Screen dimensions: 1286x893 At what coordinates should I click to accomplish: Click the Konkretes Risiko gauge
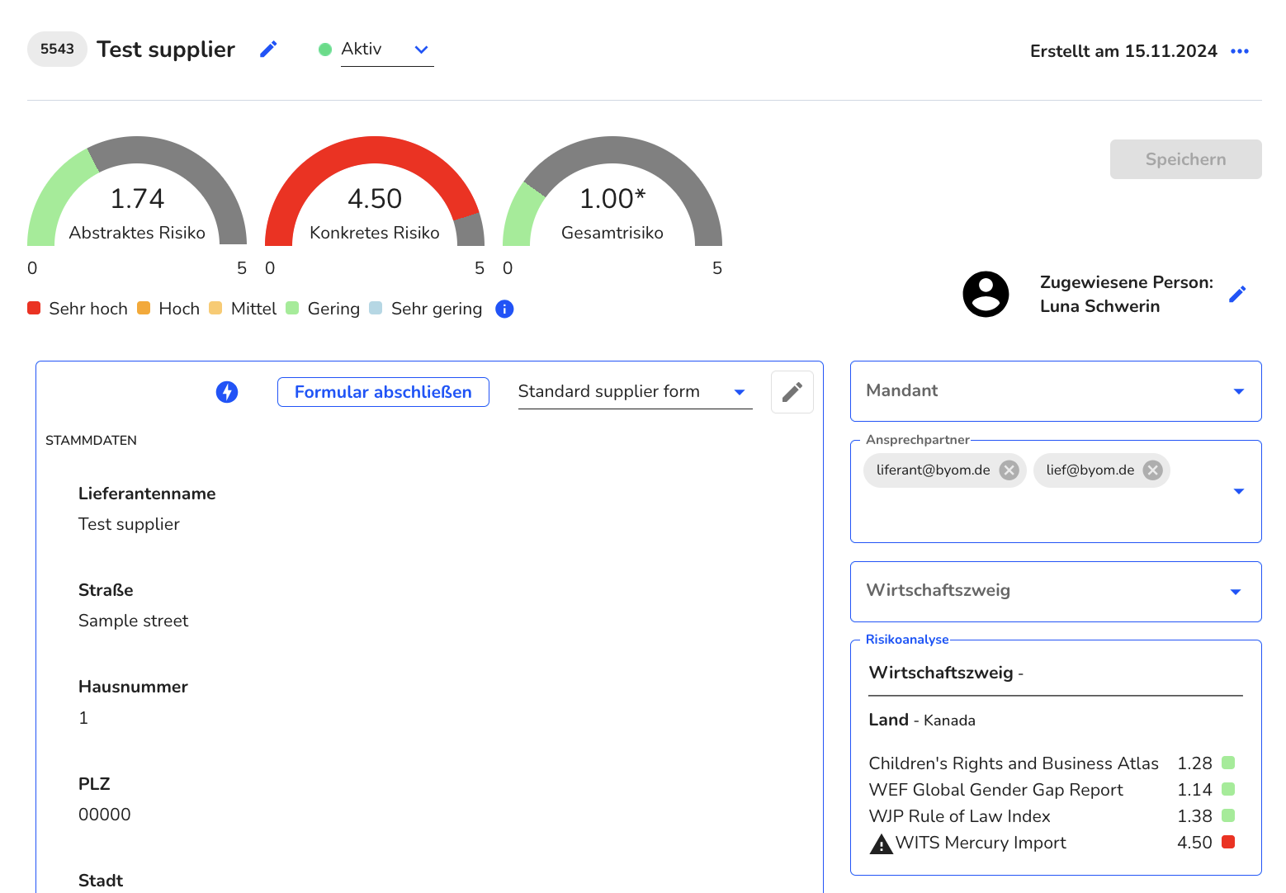click(x=375, y=191)
